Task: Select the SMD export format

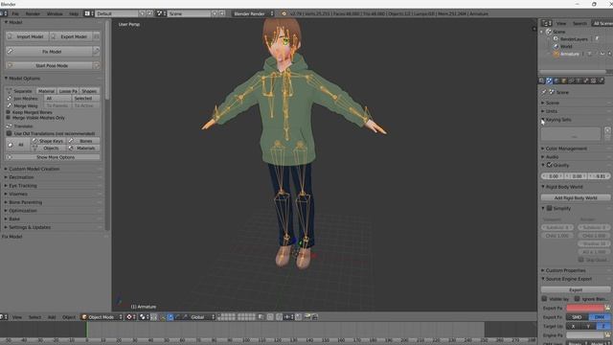Action: pos(577,317)
